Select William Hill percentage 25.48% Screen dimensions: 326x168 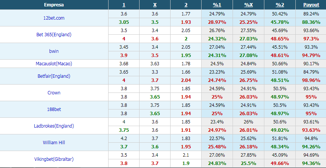pos(217,147)
